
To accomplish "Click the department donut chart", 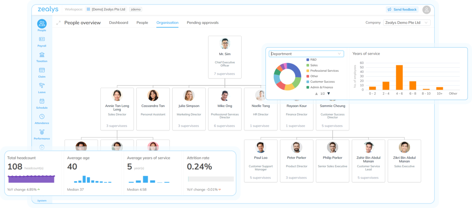I will tap(287, 76).
